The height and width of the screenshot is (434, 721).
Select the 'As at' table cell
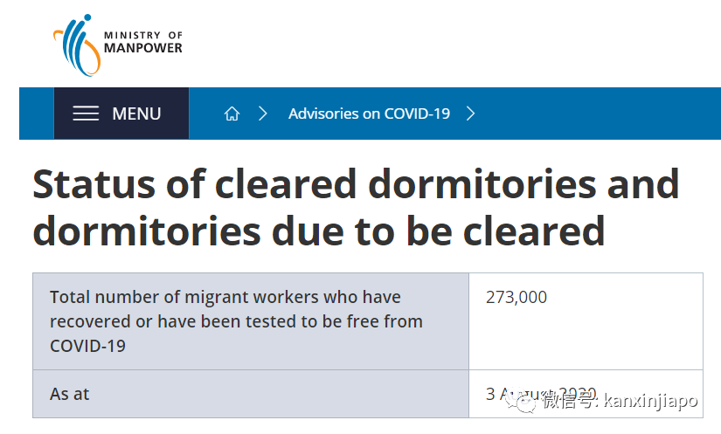(70, 394)
